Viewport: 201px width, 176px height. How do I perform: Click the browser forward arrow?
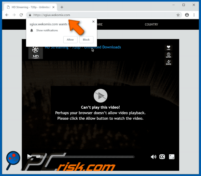pyautogui.click(x=14, y=15)
